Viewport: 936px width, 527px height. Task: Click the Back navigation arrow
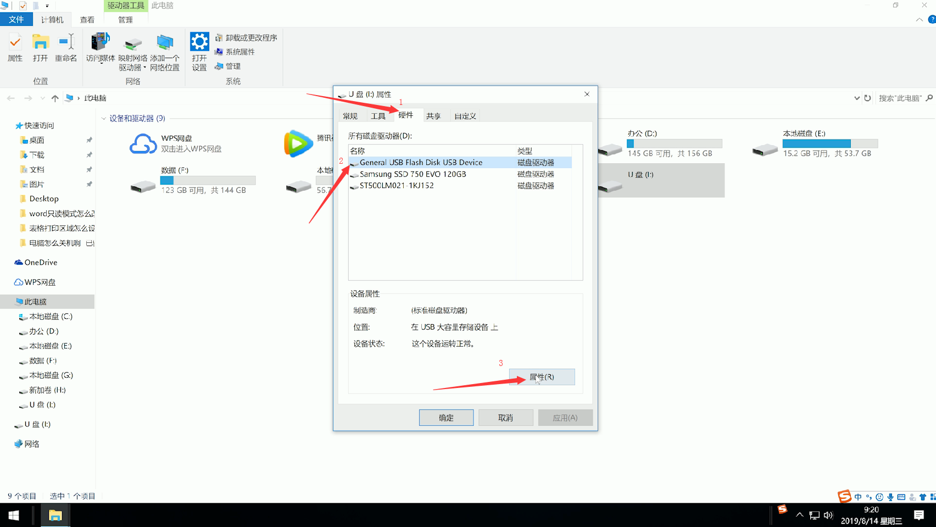[11, 98]
